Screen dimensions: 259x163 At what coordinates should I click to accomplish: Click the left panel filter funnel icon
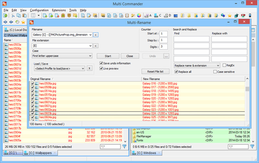point(124,146)
